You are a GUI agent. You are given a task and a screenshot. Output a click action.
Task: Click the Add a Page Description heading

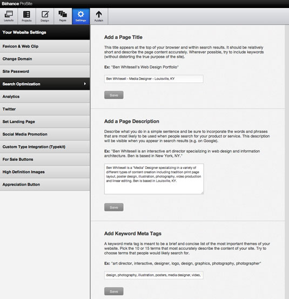coord(132,121)
